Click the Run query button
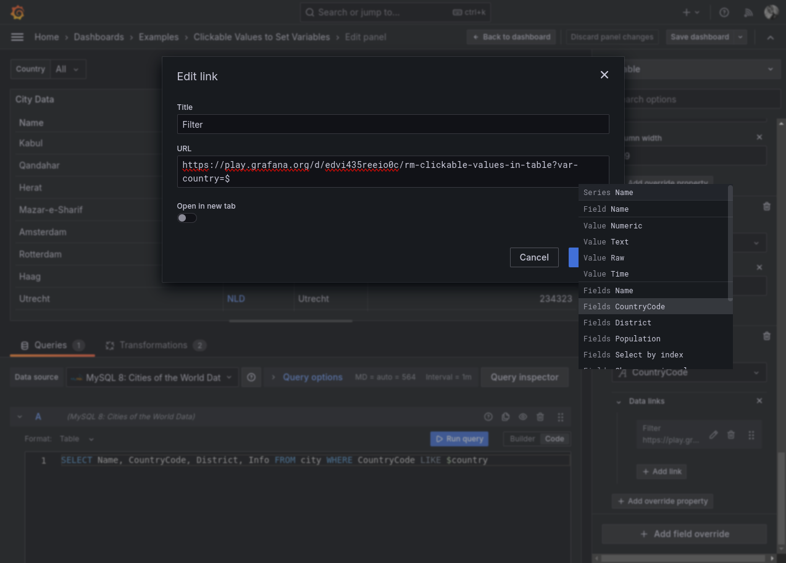The height and width of the screenshot is (563, 786). coord(459,438)
